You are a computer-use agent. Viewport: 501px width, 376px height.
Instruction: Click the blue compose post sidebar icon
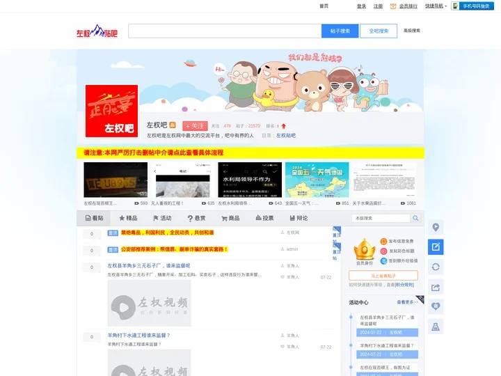tap(436, 246)
